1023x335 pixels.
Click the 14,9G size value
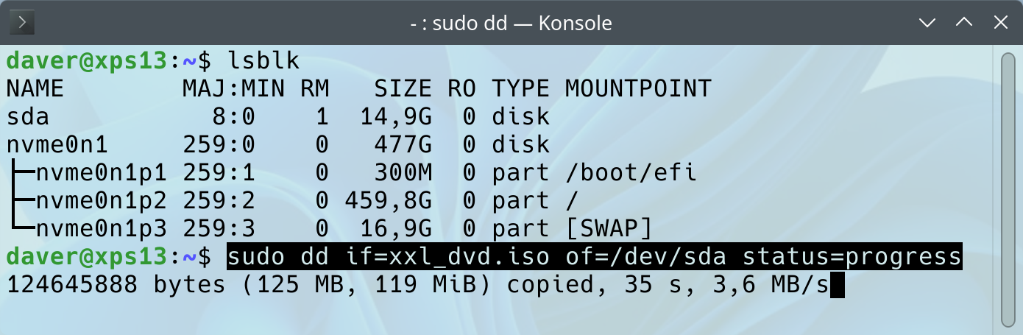395,117
